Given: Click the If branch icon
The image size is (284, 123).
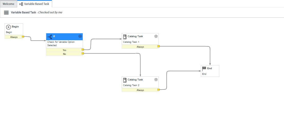Looking at the screenshot, I should coord(50,37).
